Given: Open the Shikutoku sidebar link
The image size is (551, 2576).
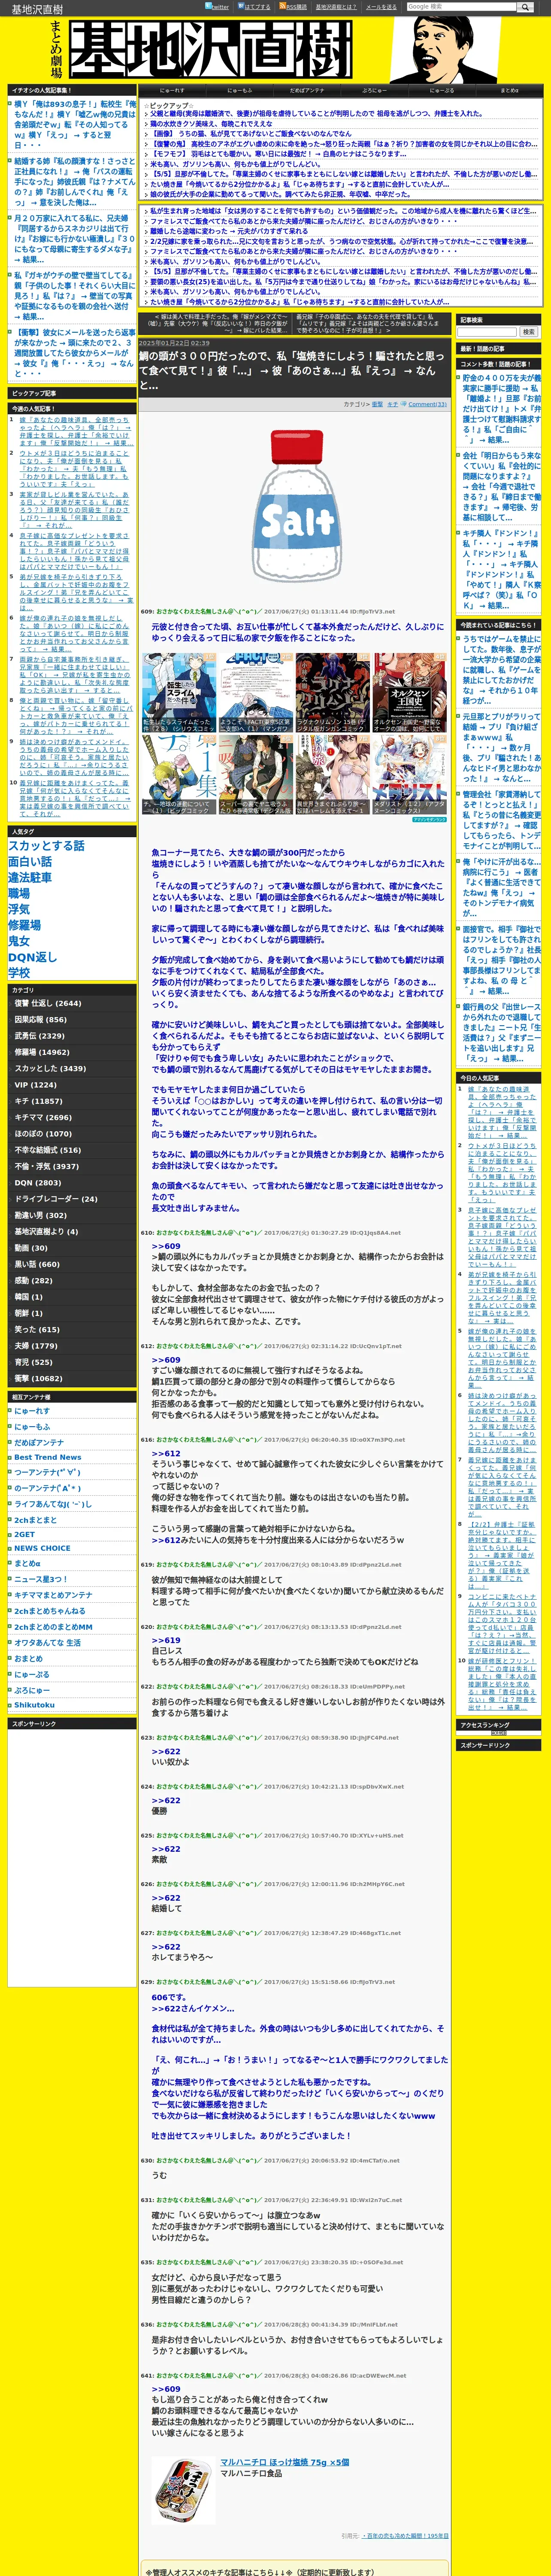Looking at the screenshot, I should point(34,1705).
